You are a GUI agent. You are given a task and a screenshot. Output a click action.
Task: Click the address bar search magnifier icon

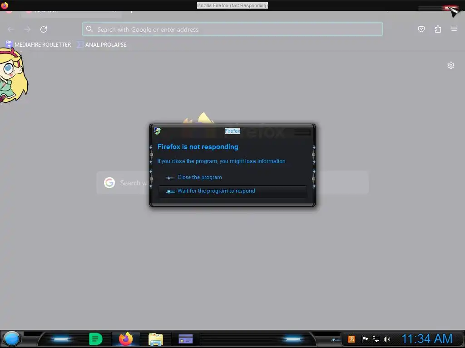coord(89,29)
